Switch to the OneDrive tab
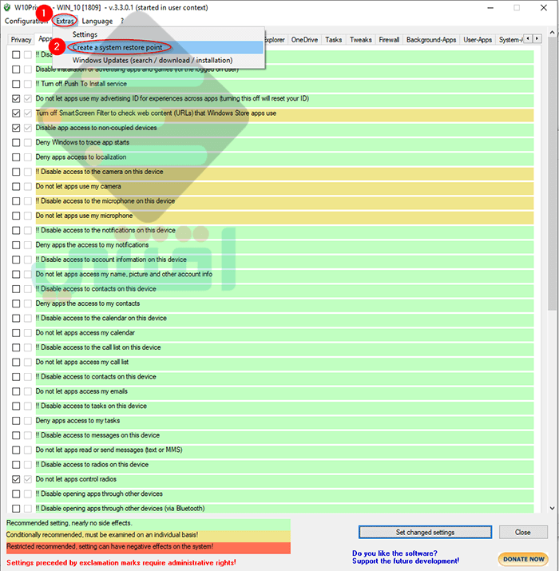 304,40
